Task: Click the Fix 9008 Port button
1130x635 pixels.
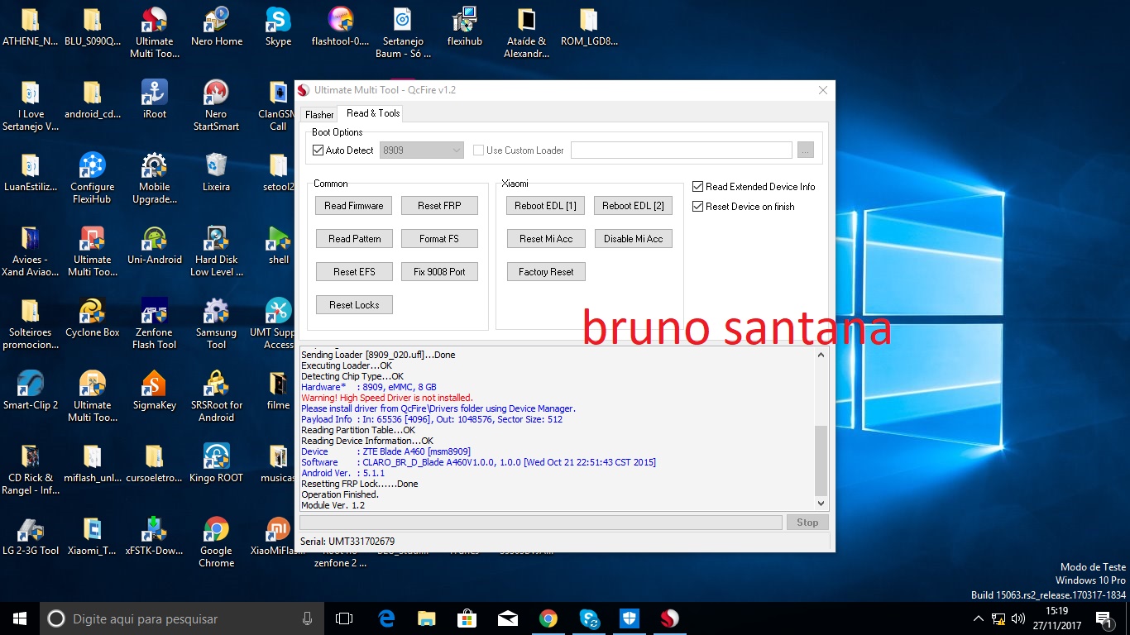Action: [439, 272]
